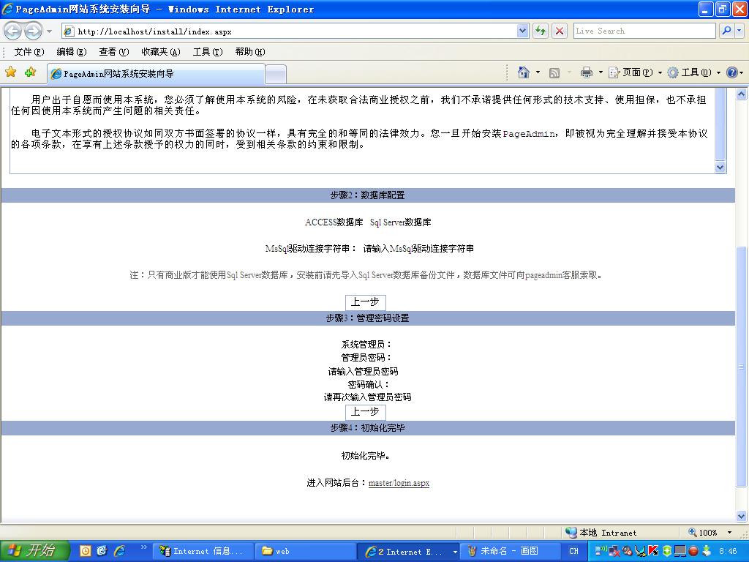Select the Sql Server数据库 option
Viewport: 749px width, 562px height.
pyautogui.click(x=400, y=222)
